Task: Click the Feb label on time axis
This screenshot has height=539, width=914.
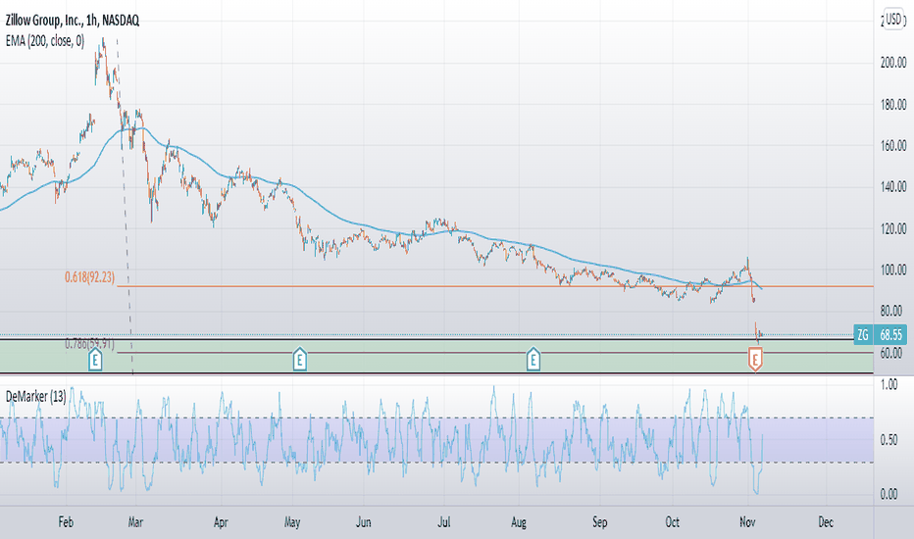Action: [x=66, y=522]
